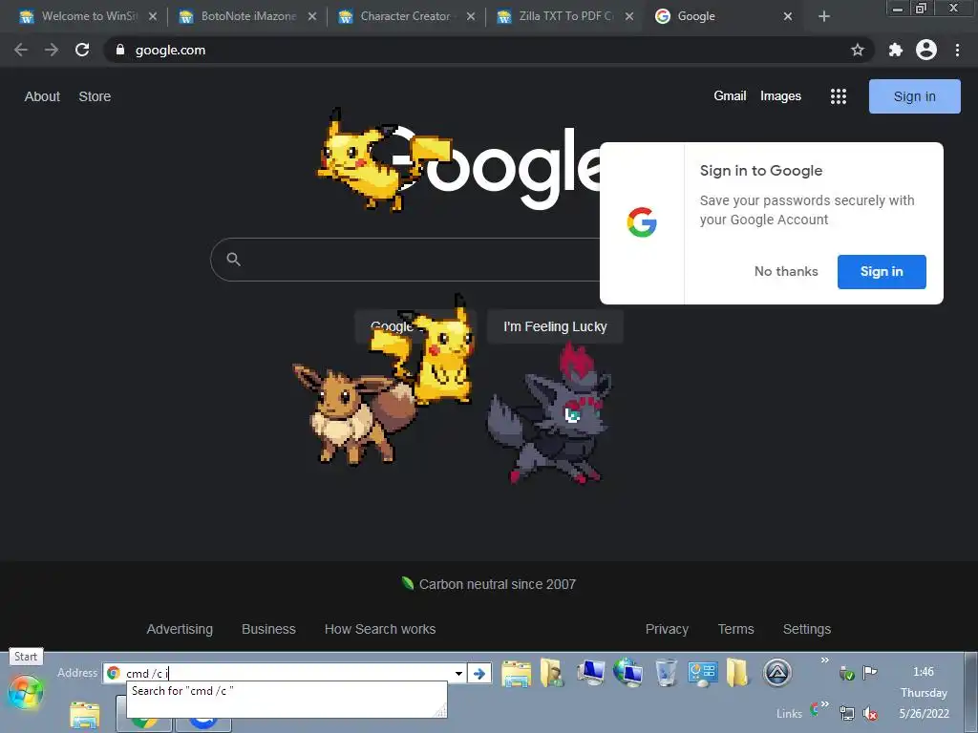
Task: Open the pinned Explorer taskbar button
Action: coord(84,716)
